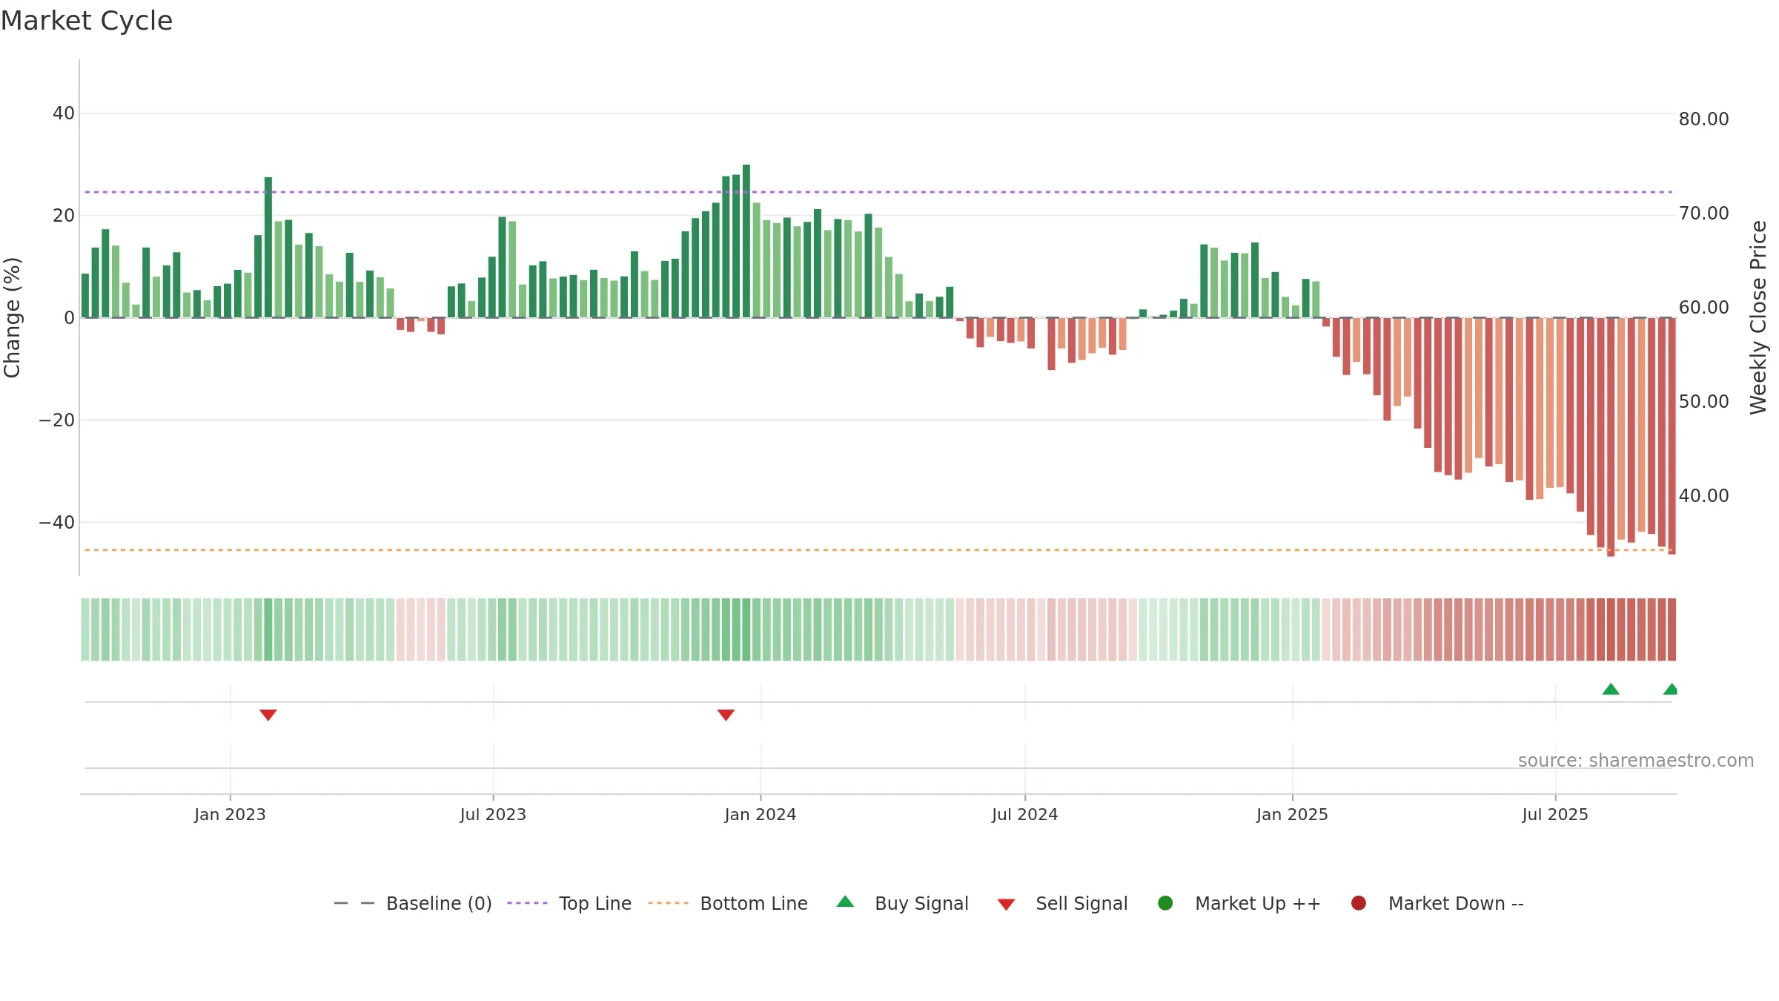Screen dimensions: 1779x1001
Task: Select the sell signal marker before Jan 2024
Action: pyautogui.click(x=726, y=715)
